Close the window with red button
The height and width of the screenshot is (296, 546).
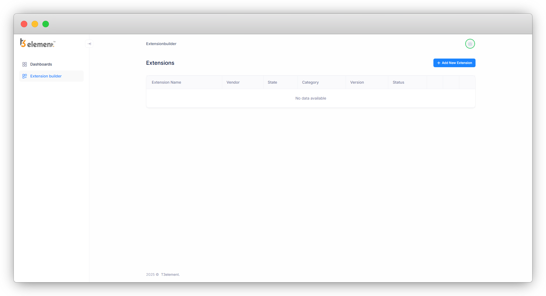click(24, 24)
